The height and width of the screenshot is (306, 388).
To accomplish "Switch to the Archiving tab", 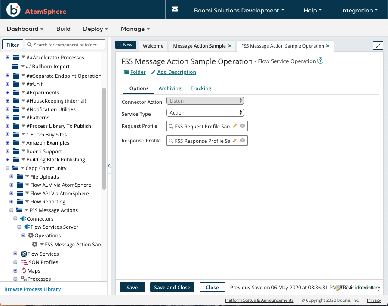I will click(x=170, y=88).
